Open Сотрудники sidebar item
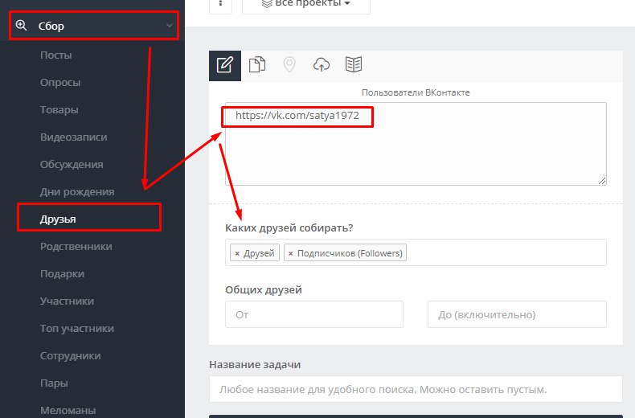The width and height of the screenshot is (635, 418). [70, 356]
